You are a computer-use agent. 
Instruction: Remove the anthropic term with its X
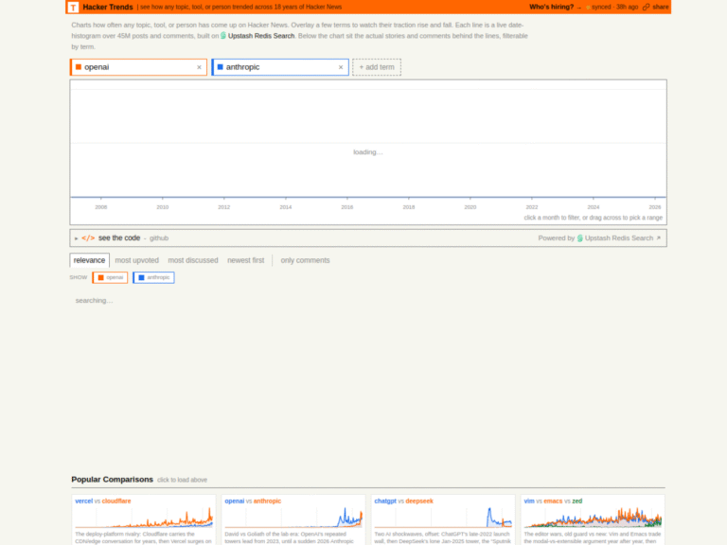coord(341,67)
